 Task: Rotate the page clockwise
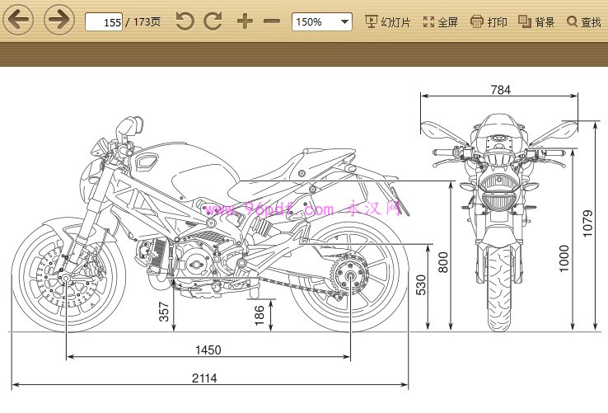[213, 21]
